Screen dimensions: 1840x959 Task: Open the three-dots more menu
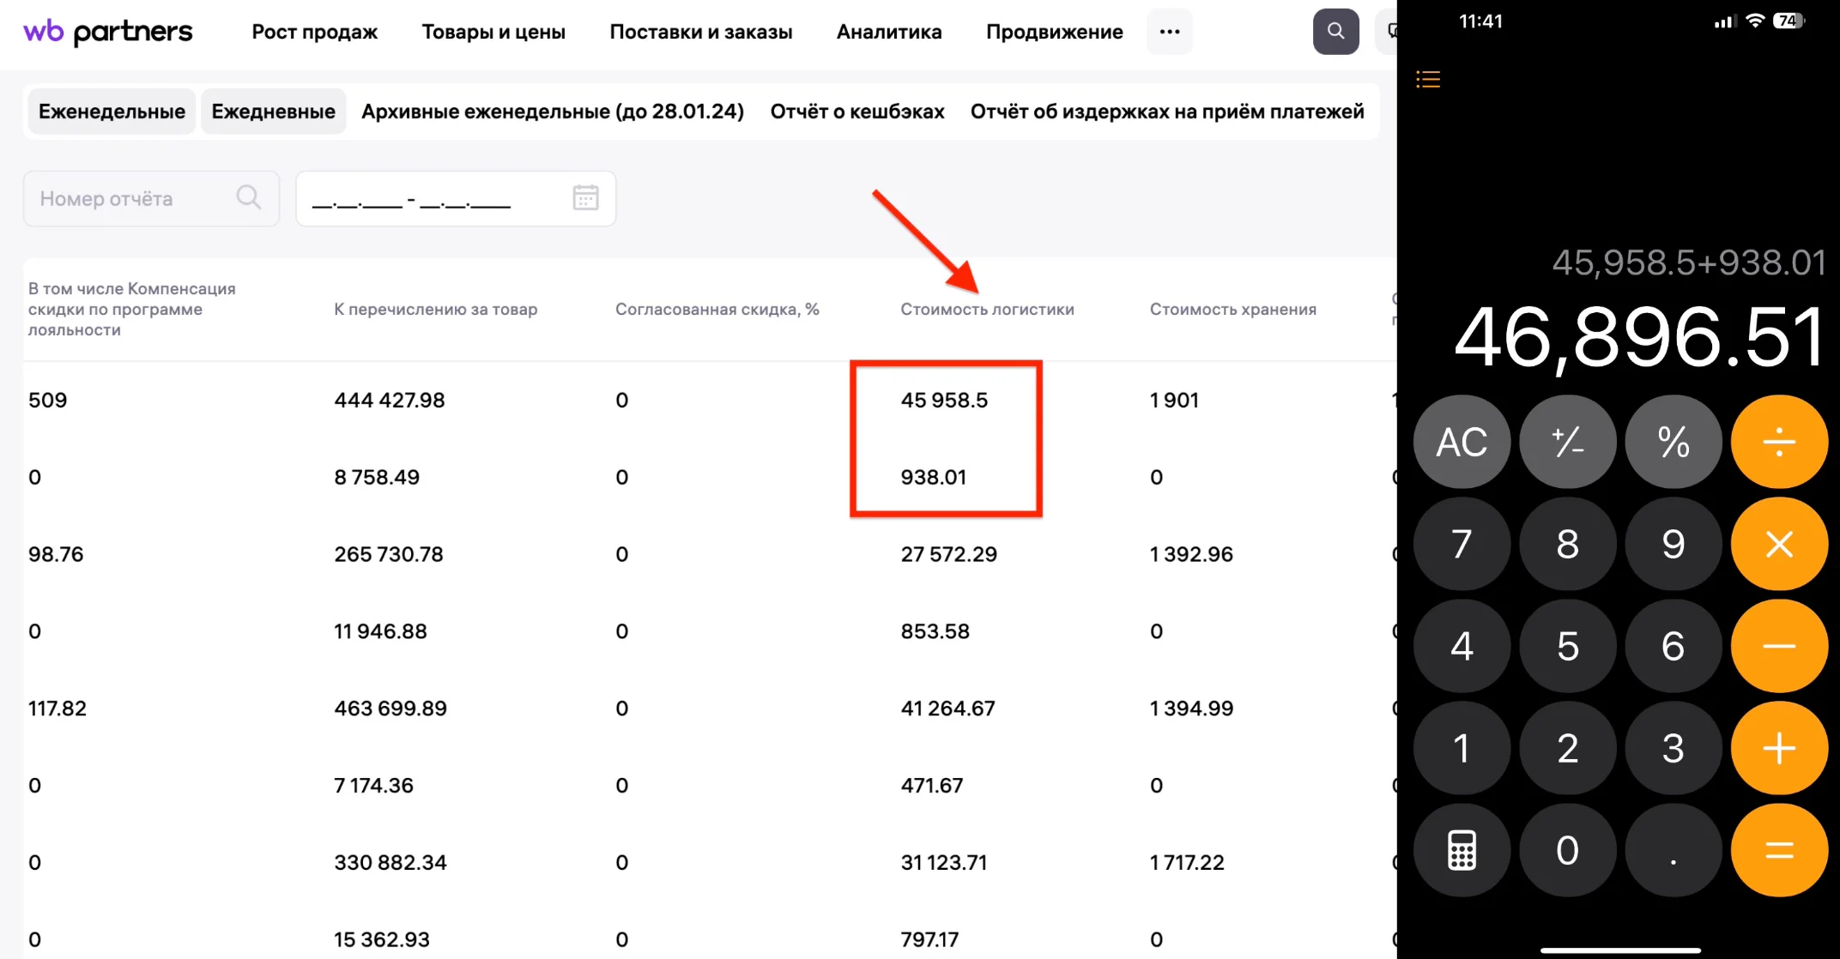1169,32
